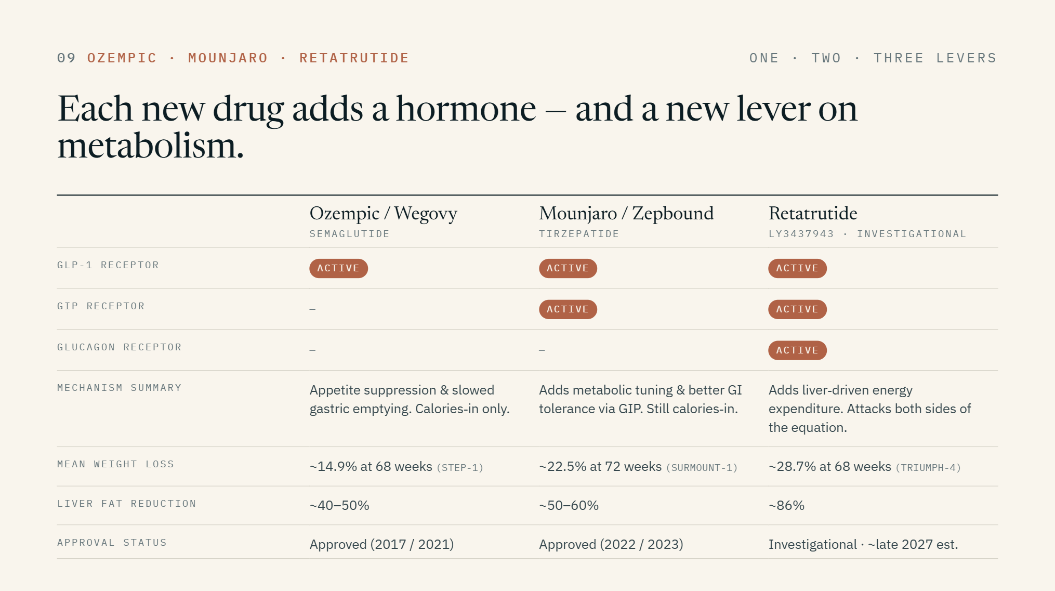This screenshot has height=591, width=1055.
Task: Select Mounjaro's GIP receptor ACTIVE badge
Action: coord(568,309)
